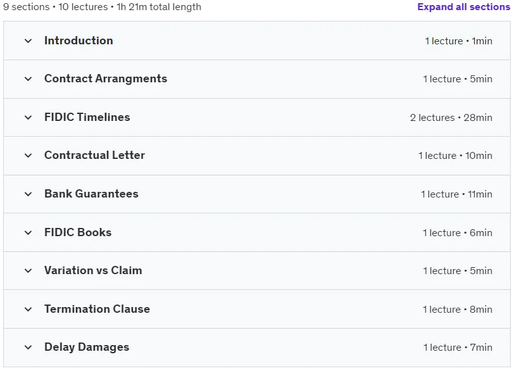The width and height of the screenshot is (512, 371).
Task: Select the Delay Damages section title
Action: click(87, 347)
